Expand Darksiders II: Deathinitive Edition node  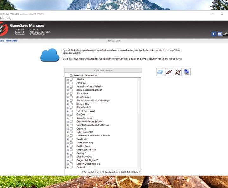(x=68, y=136)
